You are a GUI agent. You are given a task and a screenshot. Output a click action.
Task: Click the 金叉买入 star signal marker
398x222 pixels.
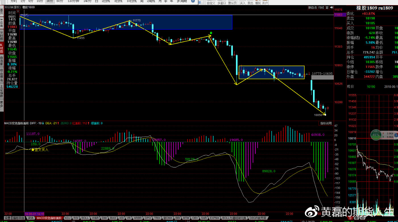tap(40, 150)
